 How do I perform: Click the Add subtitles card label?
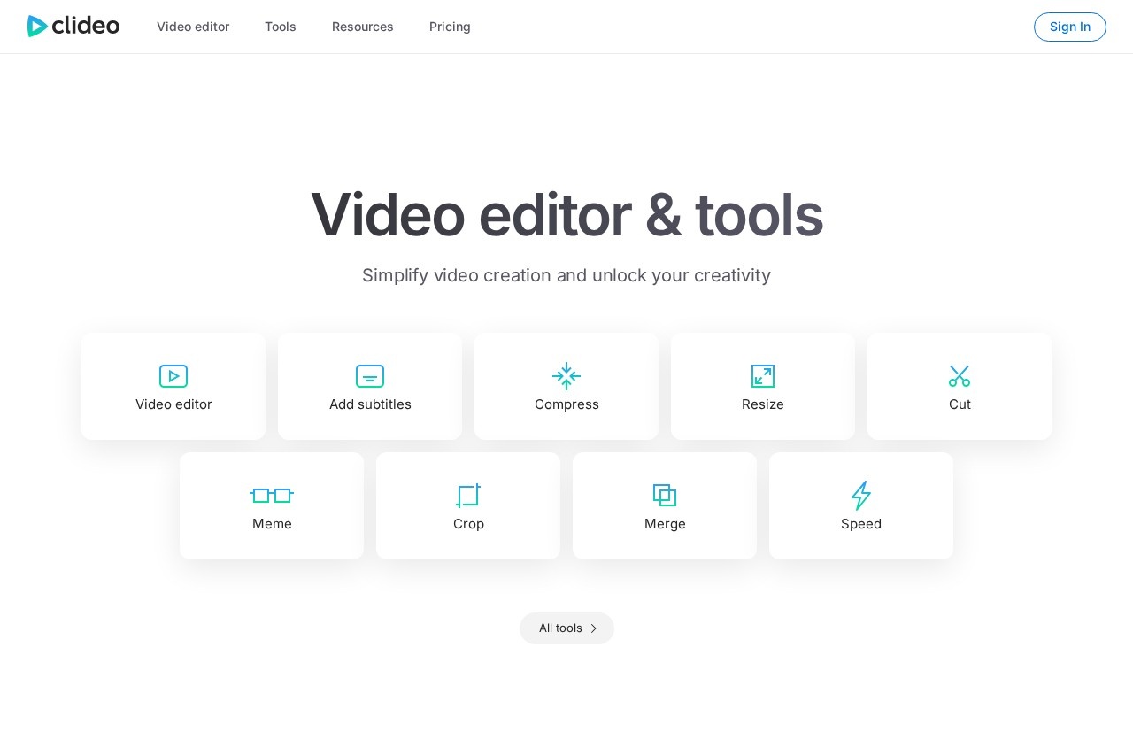pyautogui.click(x=370, y=404)
